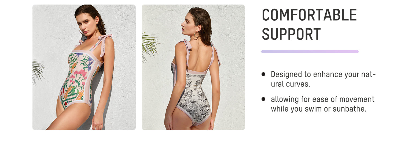
Task: Click the text 'Designed to enhance your natural curves'
Action: pyautogui.click(x=323, y=79)
